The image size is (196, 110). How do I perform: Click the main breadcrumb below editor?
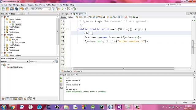pyautogui.click(x=78, y=71)
